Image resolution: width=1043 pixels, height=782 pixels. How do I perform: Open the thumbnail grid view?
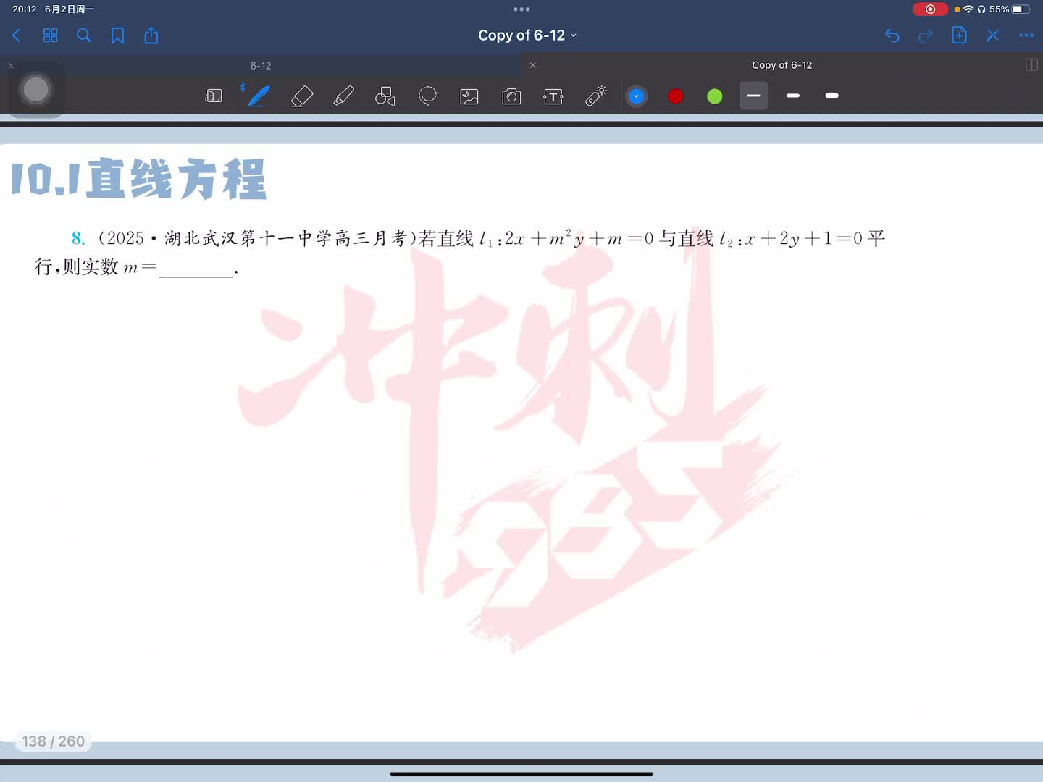coord(50,35)
